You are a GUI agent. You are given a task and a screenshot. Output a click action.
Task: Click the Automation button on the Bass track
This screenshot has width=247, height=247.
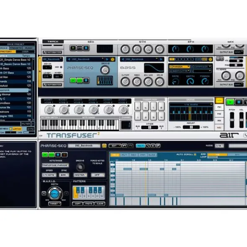(52, 84)
